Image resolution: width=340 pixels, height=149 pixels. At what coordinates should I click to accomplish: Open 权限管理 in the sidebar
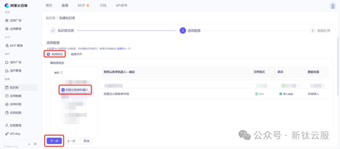pyautogui.click(x=13, y=125)
